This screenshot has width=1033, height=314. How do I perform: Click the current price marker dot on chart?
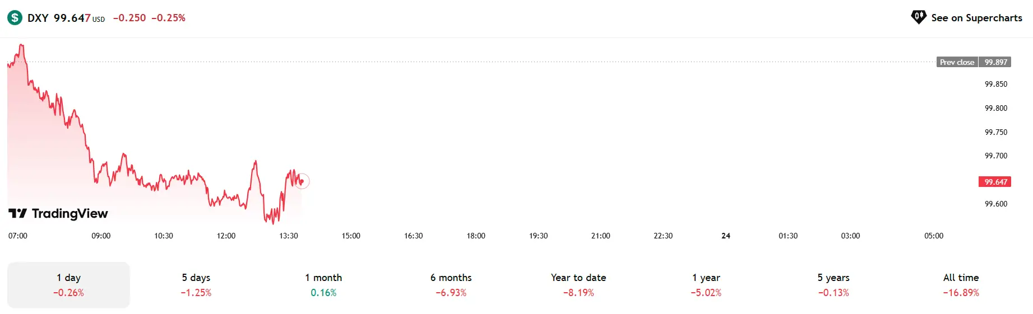(302, 181)
